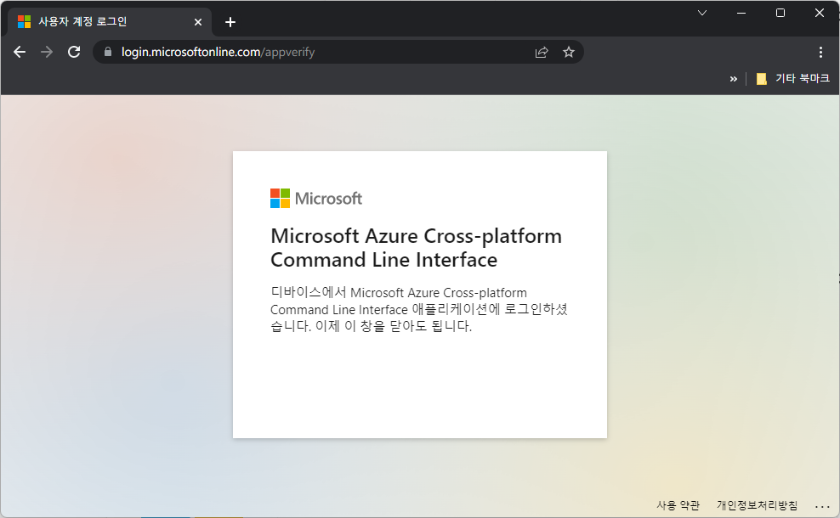Open the footer ellipsis more options
The height and width of the screenshot is (518, 840).
click(822, 506)
